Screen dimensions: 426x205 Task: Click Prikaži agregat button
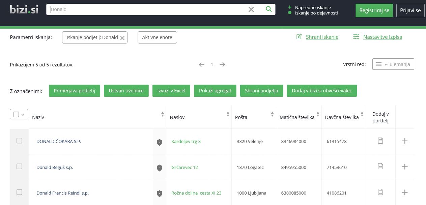(x=215, y=91)
